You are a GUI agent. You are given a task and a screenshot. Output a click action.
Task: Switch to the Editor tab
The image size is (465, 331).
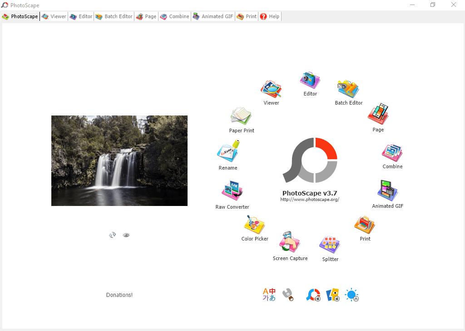point(81,16)
